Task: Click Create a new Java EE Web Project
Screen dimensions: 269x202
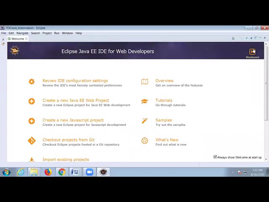Action: [76, 100]
